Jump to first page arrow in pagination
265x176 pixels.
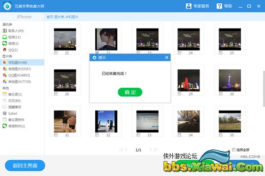pos(121,150)
